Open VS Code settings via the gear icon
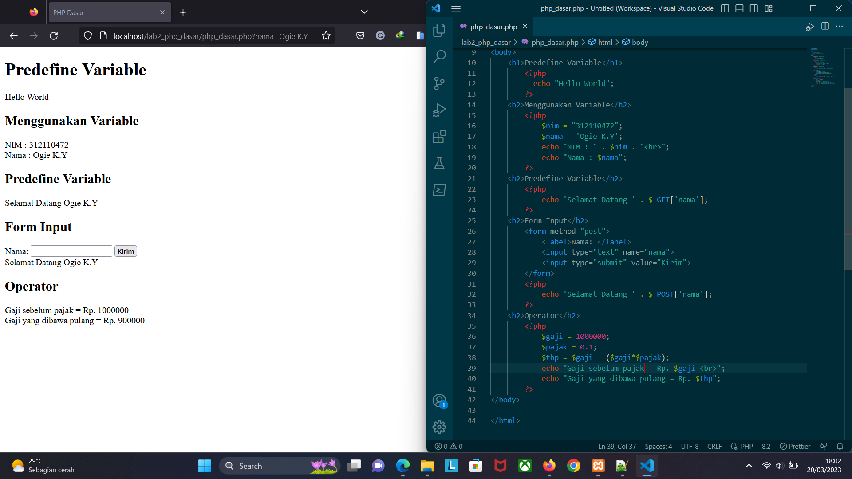The width and height of the screenshot is (852, 479). [x=439, y=427]
